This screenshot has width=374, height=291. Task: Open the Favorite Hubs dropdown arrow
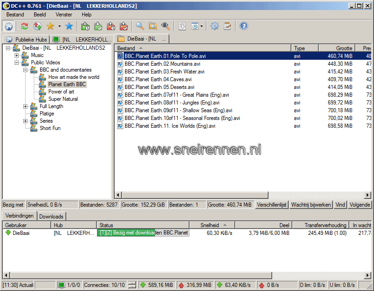tap(59, 26)
